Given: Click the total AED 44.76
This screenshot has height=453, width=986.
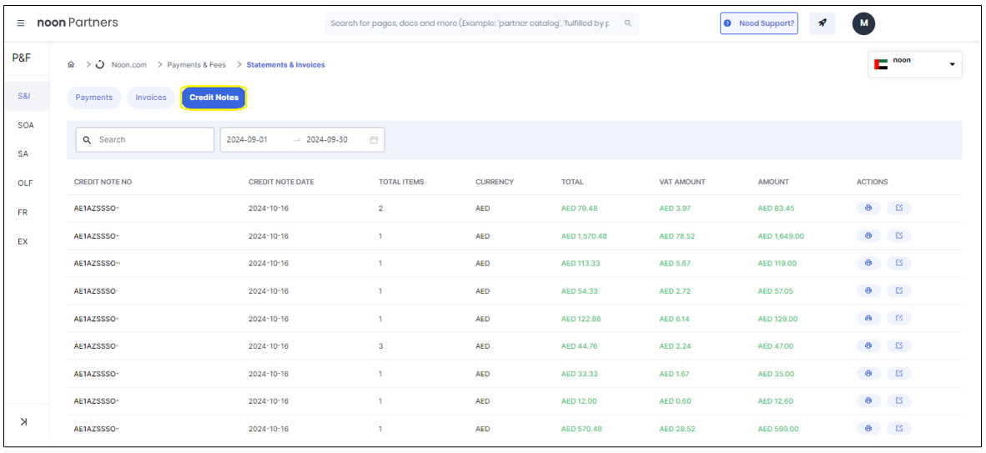Looking at the screenshot, I should (x=579, y=346).
